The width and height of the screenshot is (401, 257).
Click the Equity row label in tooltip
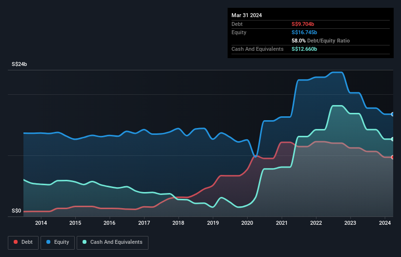239,32
